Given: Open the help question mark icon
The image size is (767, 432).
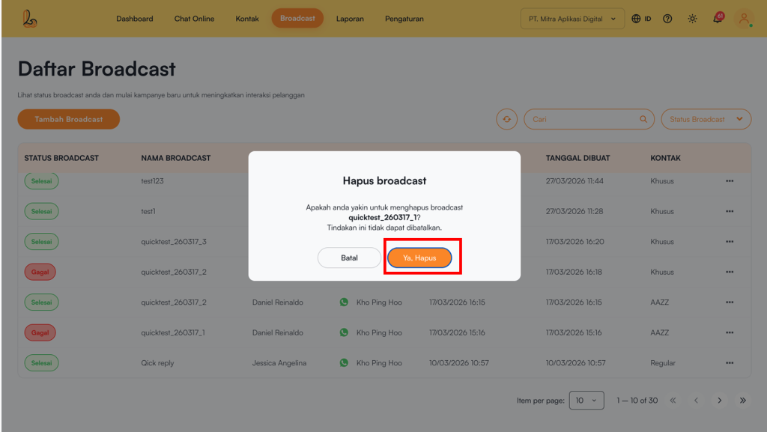Looking at the screenshot, I should 667,19.
